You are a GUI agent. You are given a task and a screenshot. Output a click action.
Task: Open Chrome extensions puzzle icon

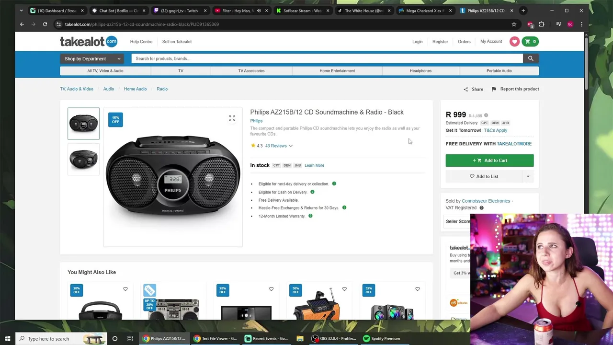[x=542, y=24]
